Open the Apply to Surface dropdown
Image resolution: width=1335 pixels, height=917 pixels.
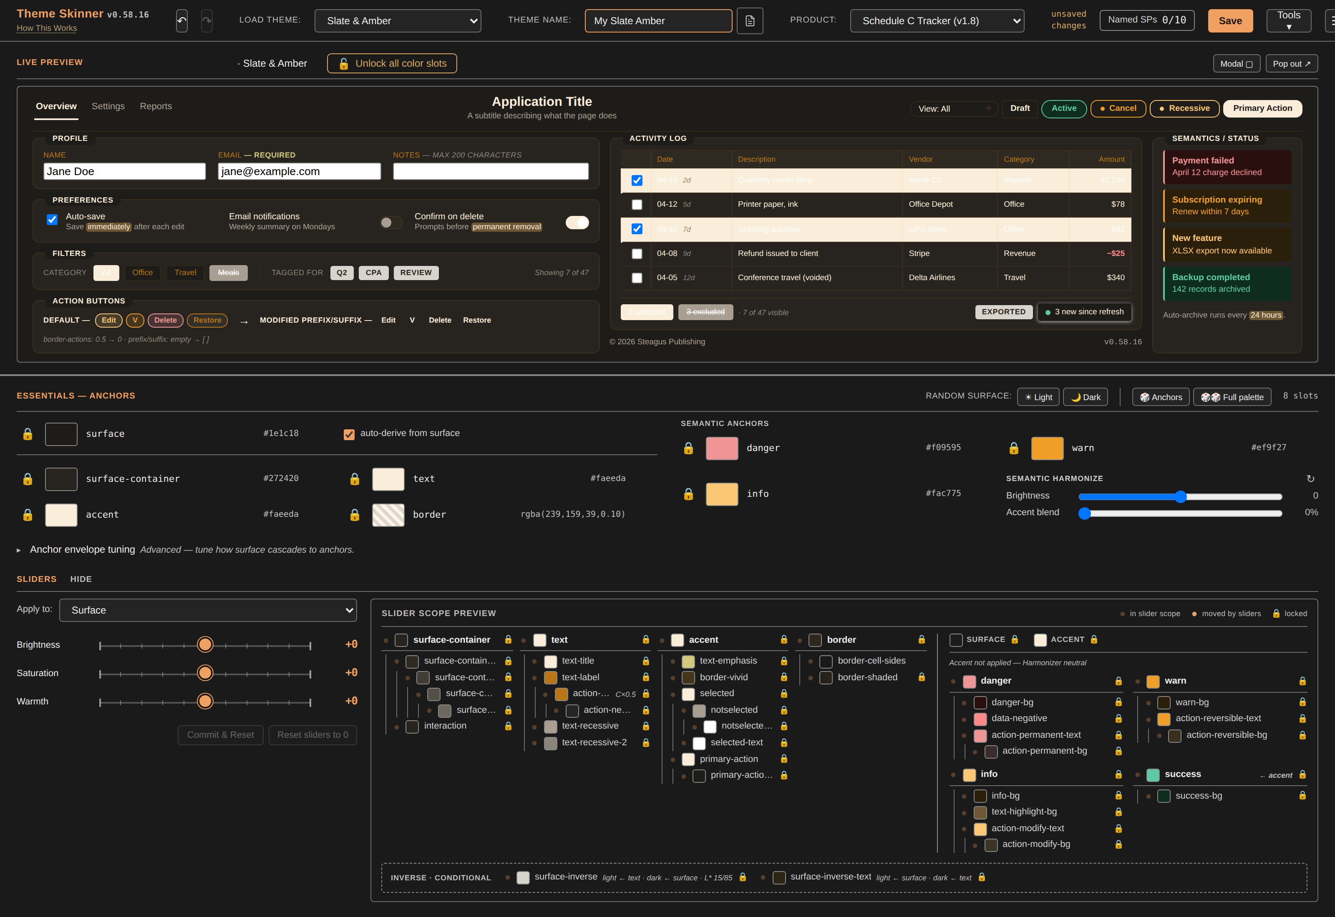(x=208, y=610)
